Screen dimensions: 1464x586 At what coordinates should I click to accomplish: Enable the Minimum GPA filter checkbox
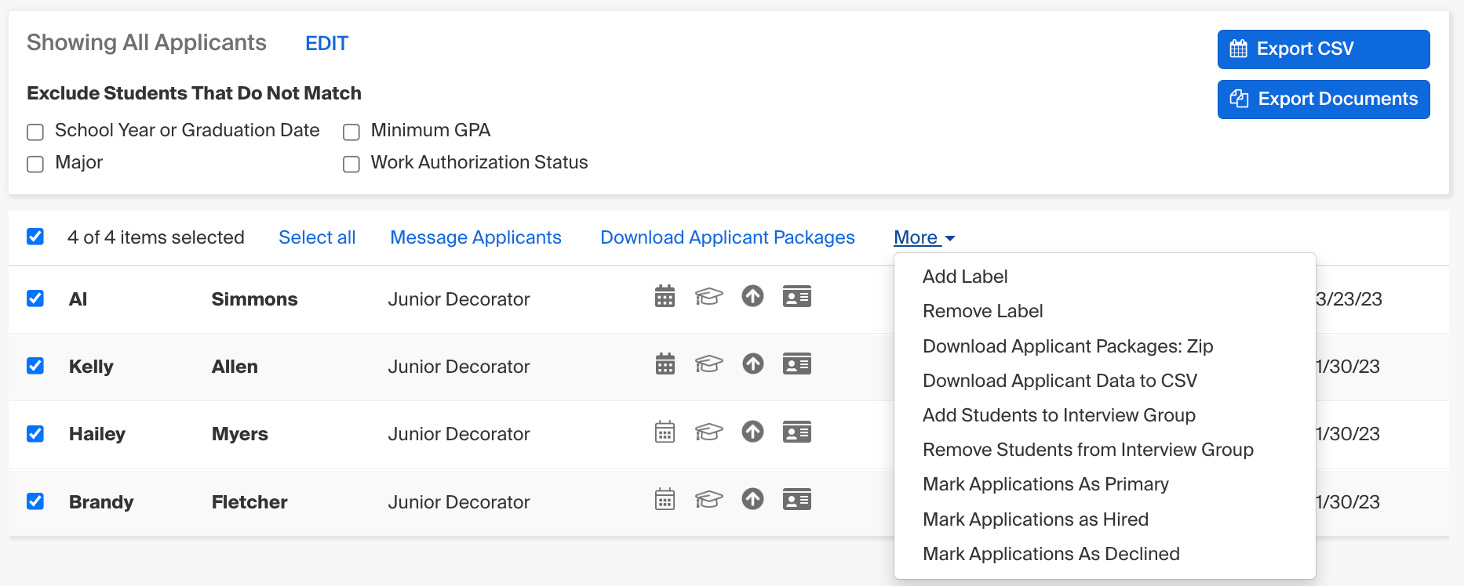click(351, 132)
